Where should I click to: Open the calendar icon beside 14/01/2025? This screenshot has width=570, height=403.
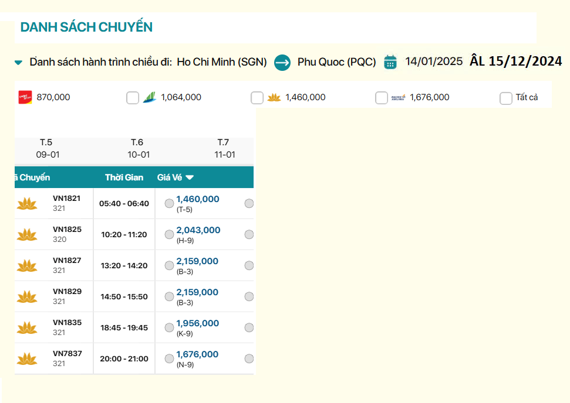pyautogui.click(x=390, y=62)
